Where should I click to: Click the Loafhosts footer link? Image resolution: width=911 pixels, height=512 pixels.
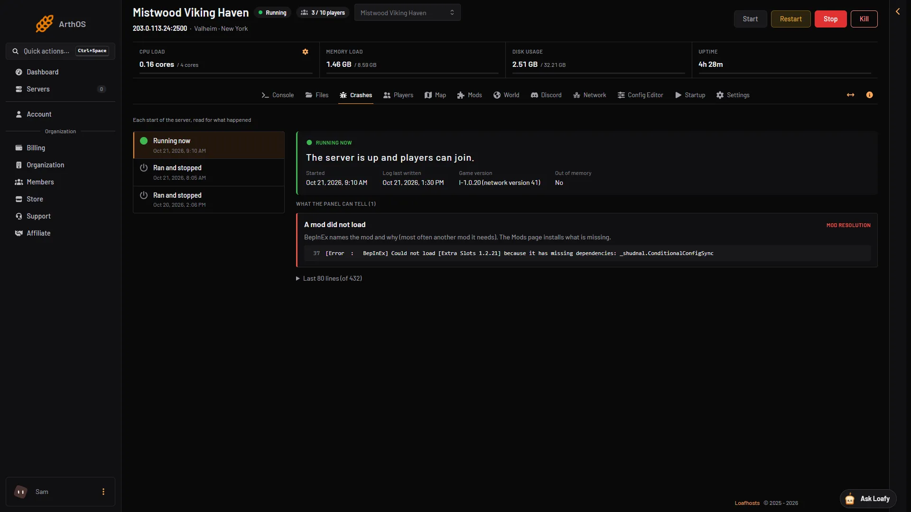tap(747, 503)
